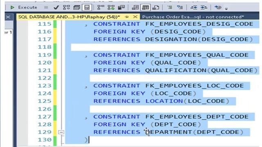Display Estimated Execution Plan icon
Screen dimensions: 262x147
[x=66, y=7]
